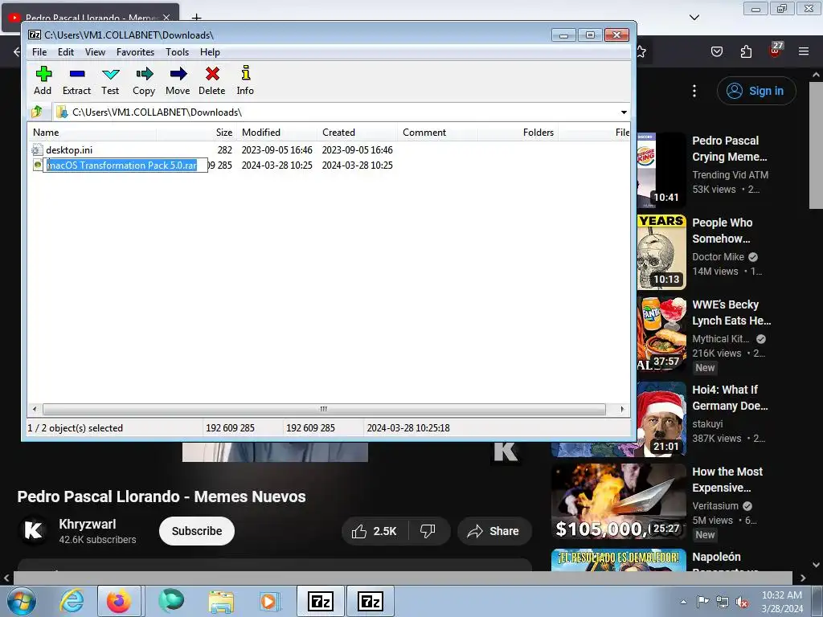Open the Info toolbar icon

(246, 73)
